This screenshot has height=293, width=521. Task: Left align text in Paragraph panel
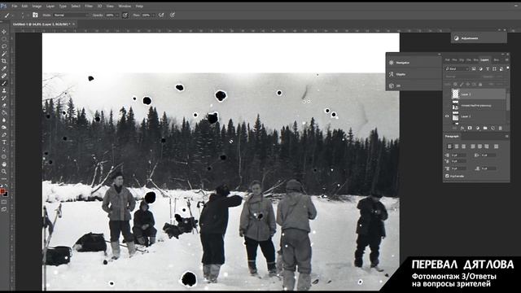449,146
